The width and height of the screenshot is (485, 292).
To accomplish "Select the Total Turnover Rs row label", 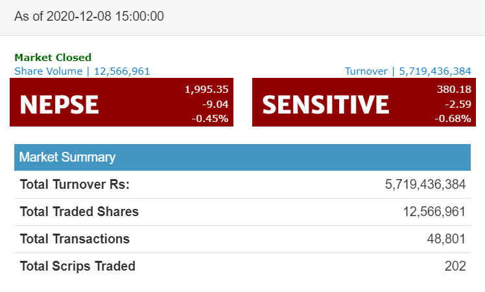I will 75,184.
